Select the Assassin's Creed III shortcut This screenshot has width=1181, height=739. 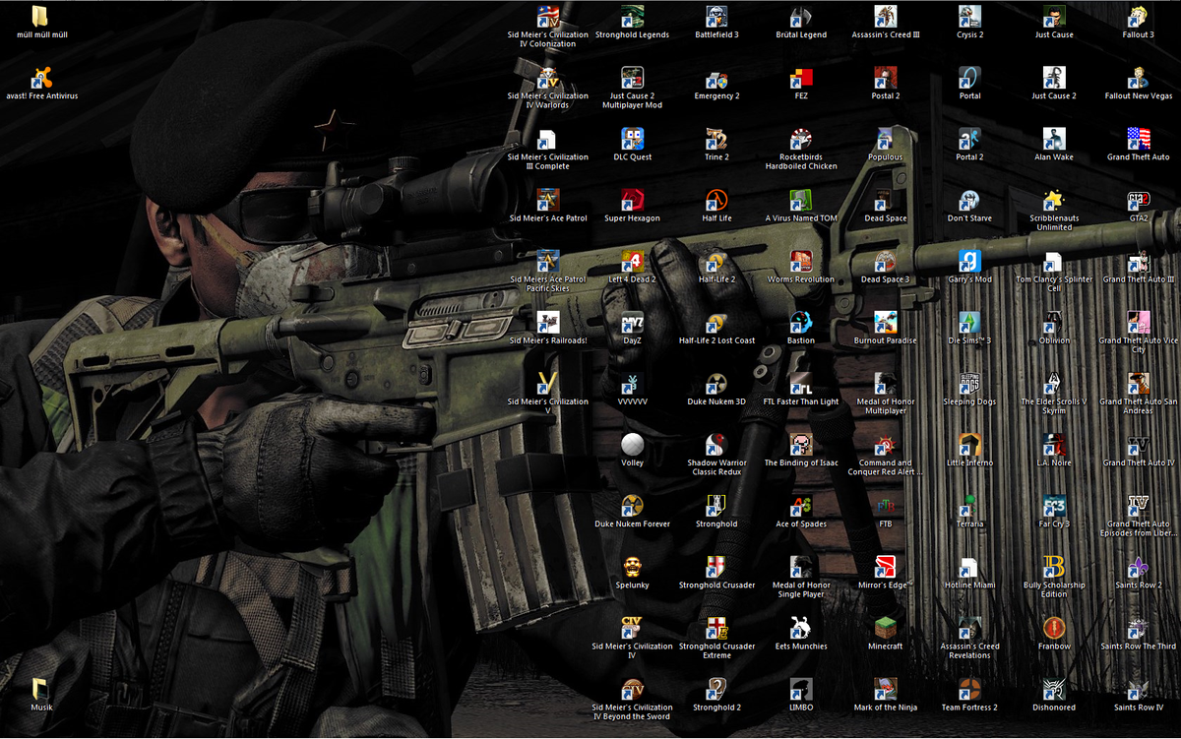886,17
